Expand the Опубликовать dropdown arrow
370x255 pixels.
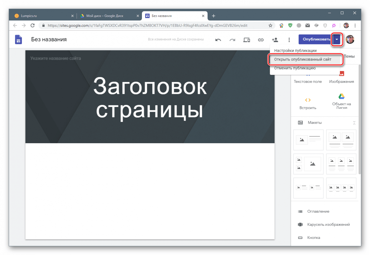[x=336, y=40]
